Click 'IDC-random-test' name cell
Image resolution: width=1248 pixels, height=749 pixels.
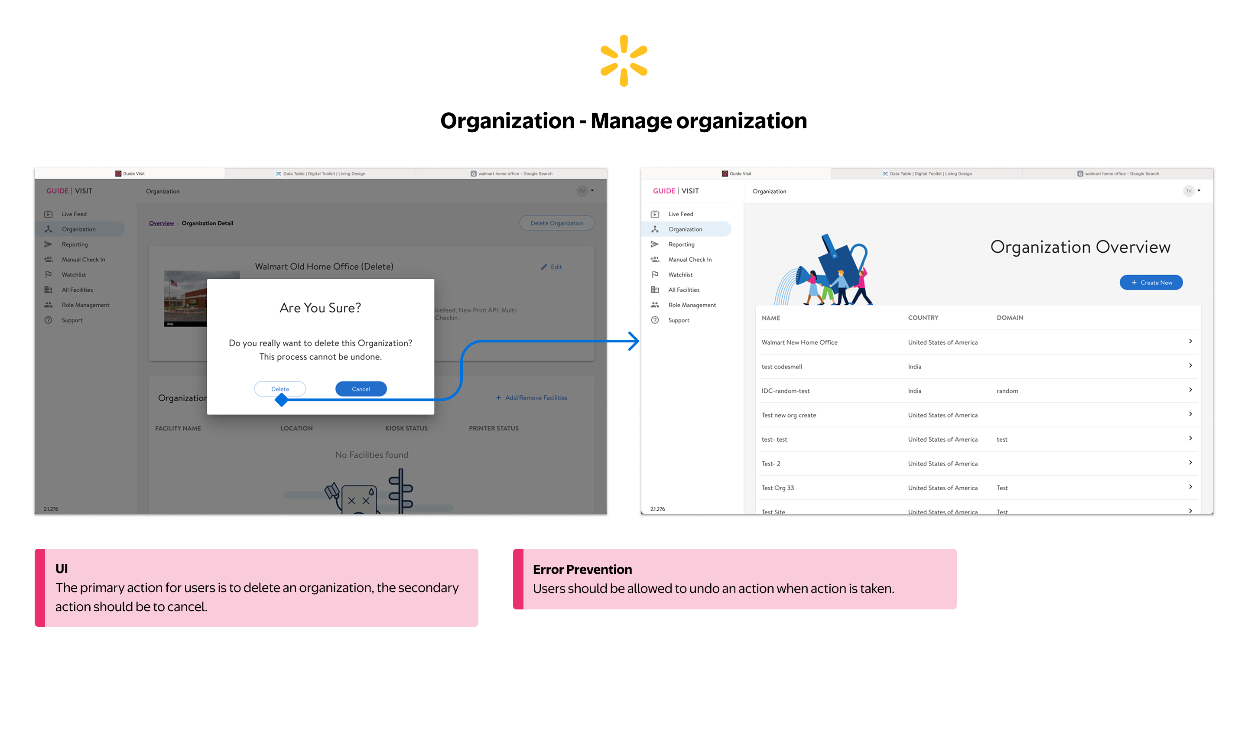click(786, 391)
